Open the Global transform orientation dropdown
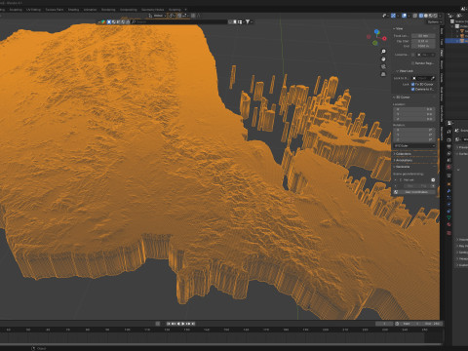Viewport: 468px width, 351px height. (x=157, y=16)
